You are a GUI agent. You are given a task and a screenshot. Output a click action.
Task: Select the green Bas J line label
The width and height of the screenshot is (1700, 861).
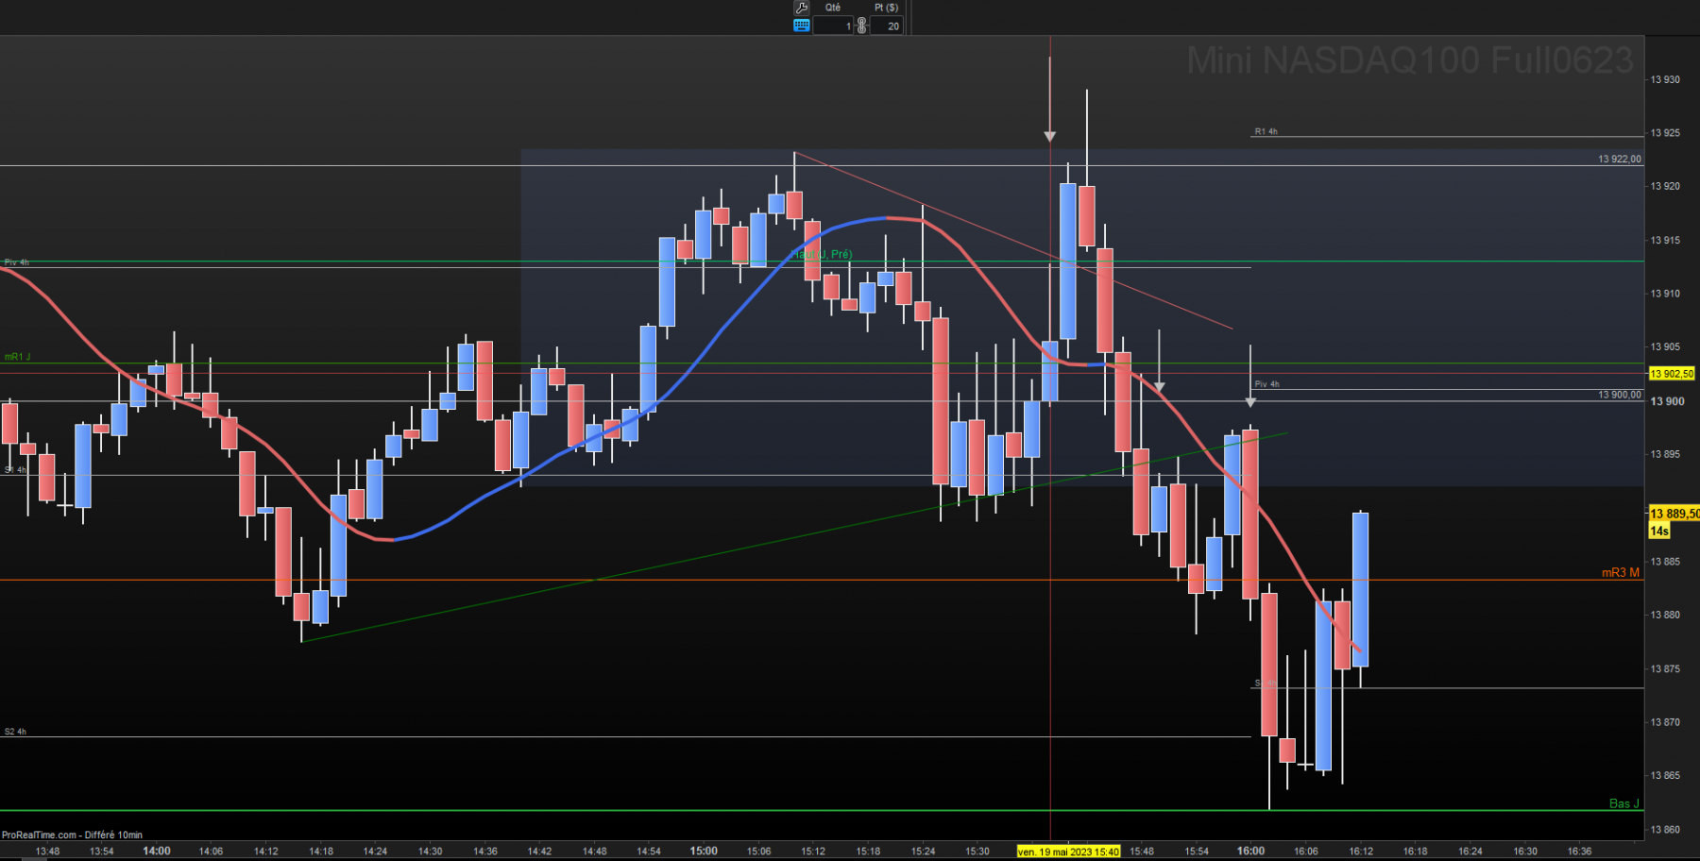[x=1624, y=803]
